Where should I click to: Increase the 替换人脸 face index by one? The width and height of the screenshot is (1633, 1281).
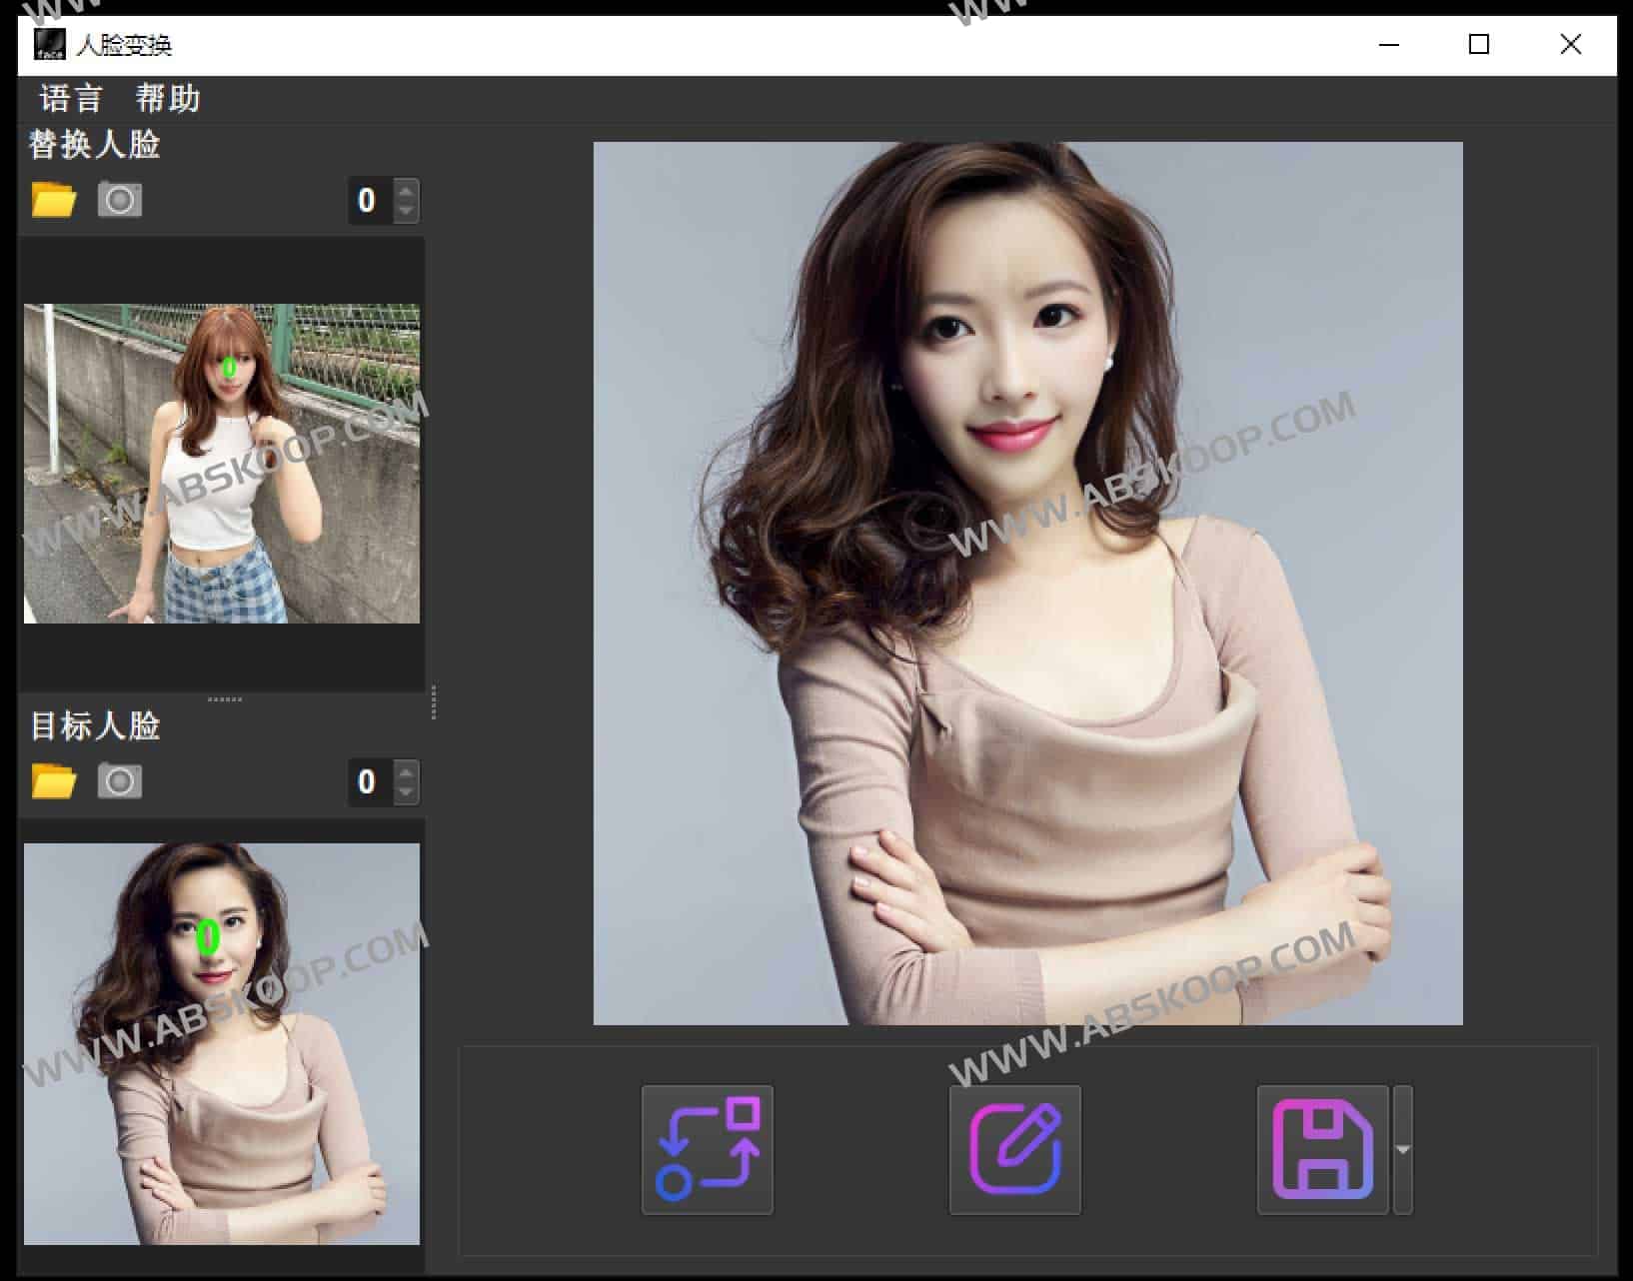[x=406, y=190]
